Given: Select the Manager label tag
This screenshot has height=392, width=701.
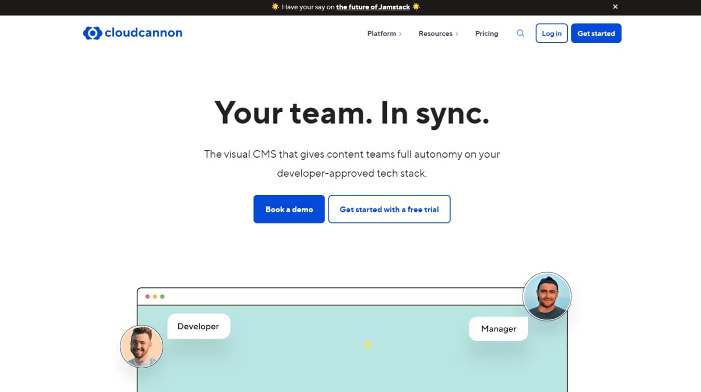Looking at the screenshot, I should [498, 329].
